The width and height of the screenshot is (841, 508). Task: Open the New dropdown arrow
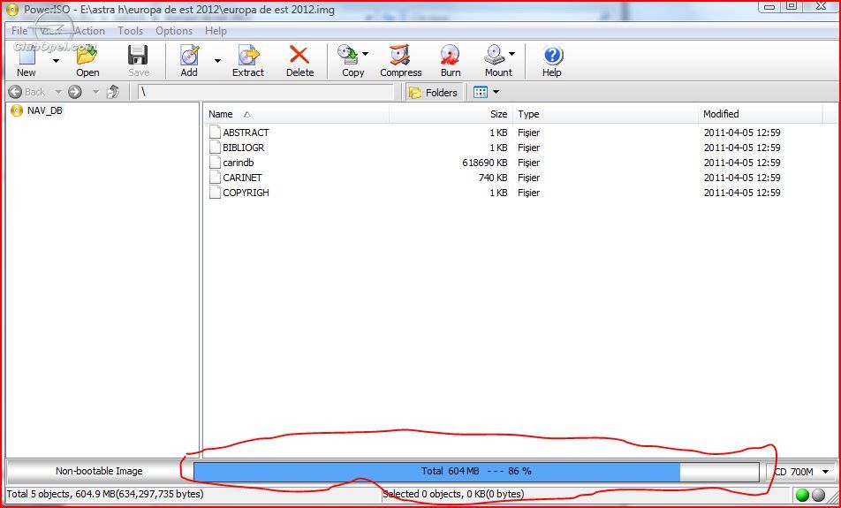tap(56, 61)
